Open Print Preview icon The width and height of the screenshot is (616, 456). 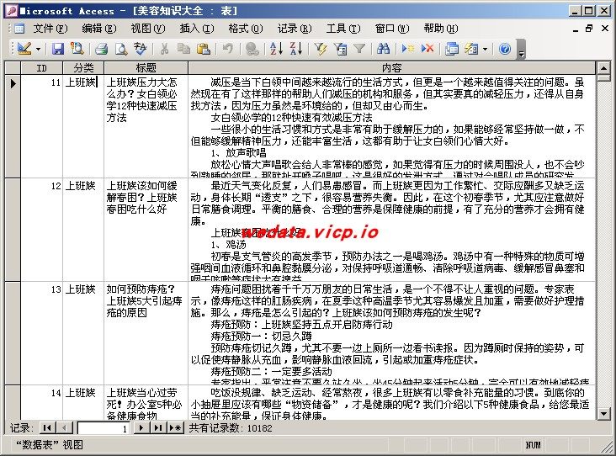click(121, 49)
